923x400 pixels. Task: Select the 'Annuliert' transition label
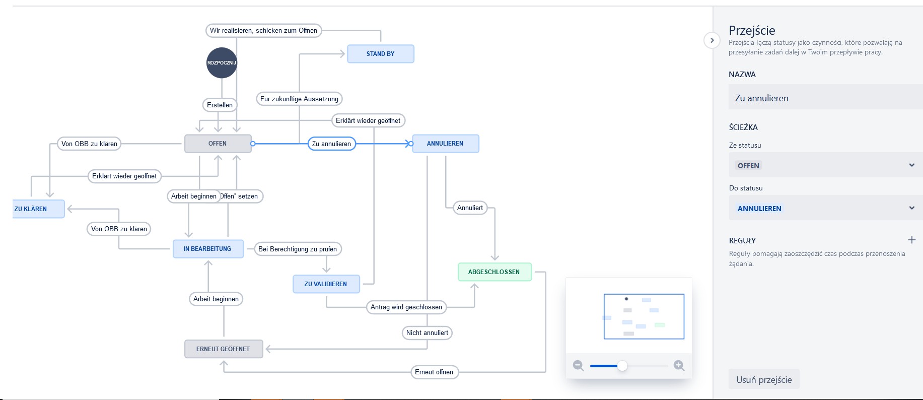(470, 208)
